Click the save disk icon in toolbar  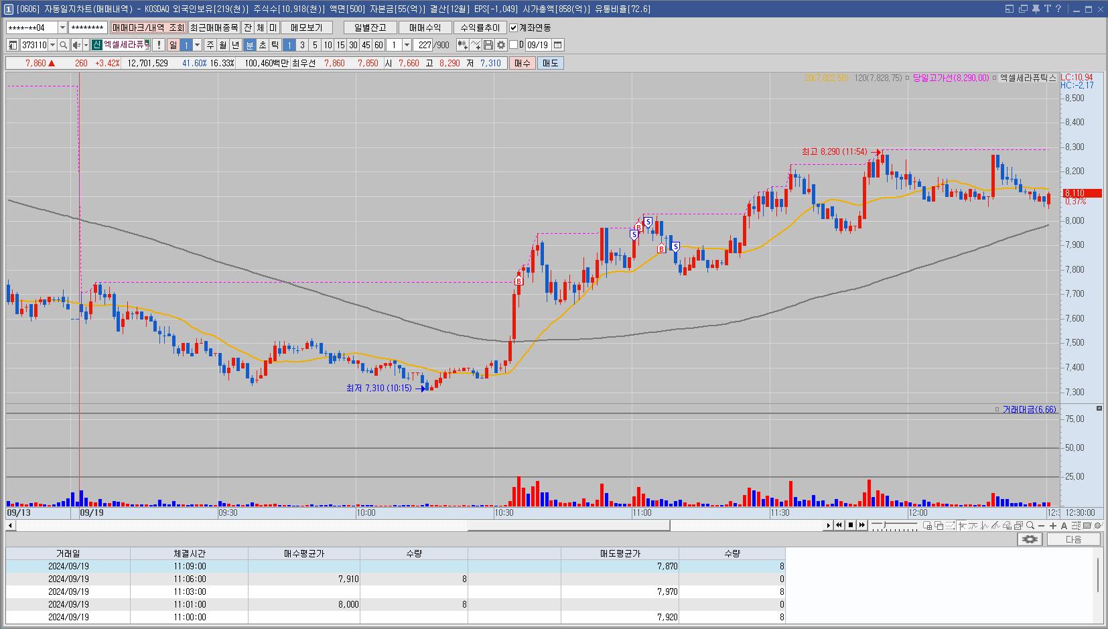(488, 45)
